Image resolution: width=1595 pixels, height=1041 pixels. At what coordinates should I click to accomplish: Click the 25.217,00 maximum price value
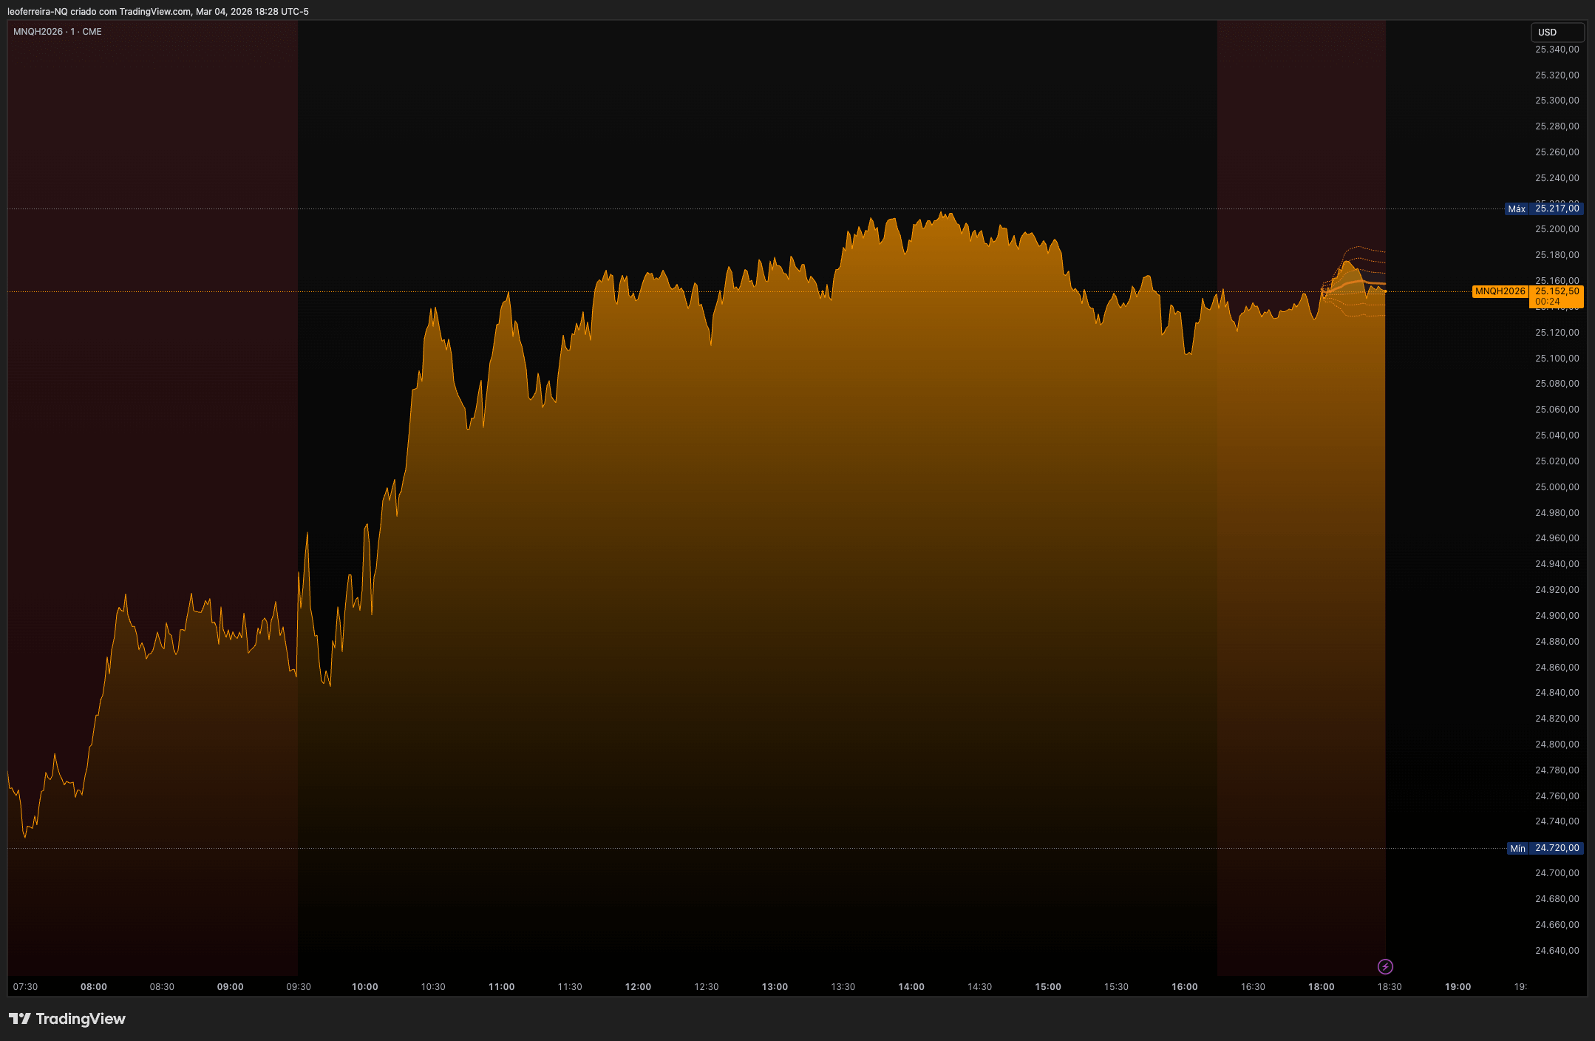click(1557, 208)
